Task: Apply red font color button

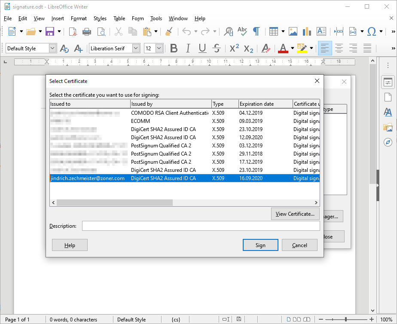Action: tap(283, 49)
